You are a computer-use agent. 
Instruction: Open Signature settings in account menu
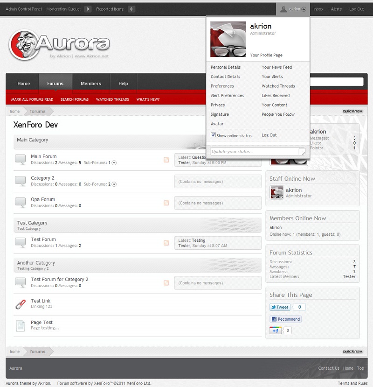pyautogui.click(x=220, y=114)
